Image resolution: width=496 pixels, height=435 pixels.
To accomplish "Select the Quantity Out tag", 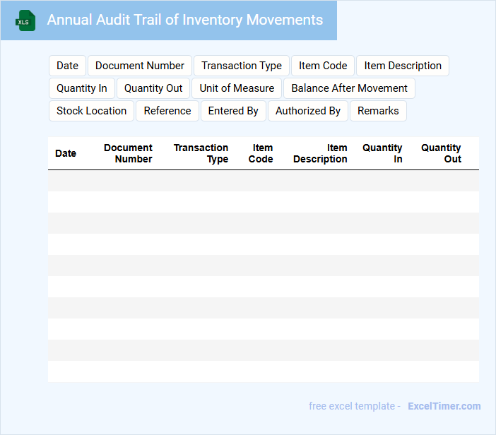I will click(153, 88).
